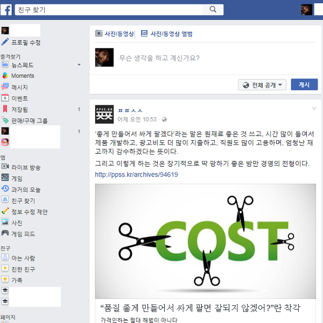323x323 pixels.
Task: Open 게임 피드 controller icon item
Action: [x=5, y=233]
